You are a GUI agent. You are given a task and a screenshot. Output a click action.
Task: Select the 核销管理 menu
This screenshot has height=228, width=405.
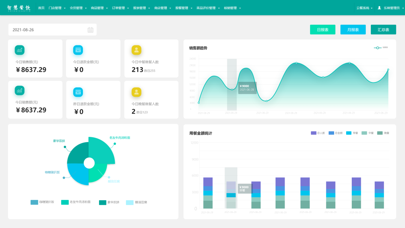[x=232, y=8]
